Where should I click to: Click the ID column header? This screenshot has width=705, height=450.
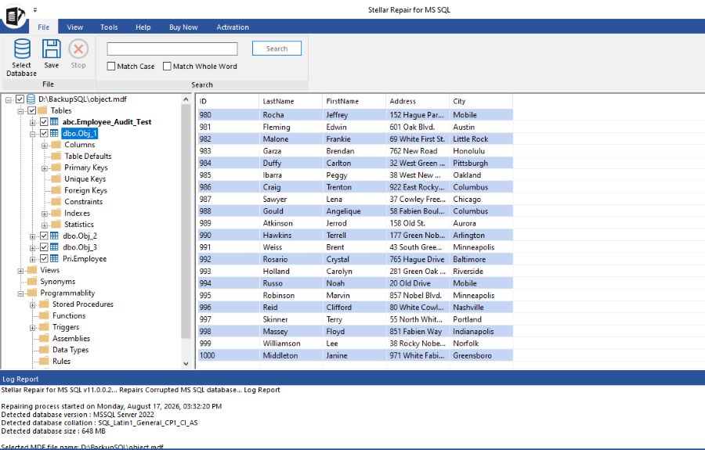tap(228, 101)
